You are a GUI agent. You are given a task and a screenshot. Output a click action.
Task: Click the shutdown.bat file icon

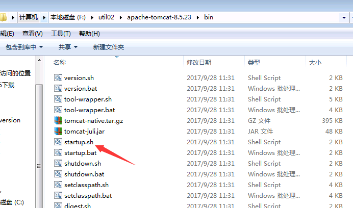58,174
